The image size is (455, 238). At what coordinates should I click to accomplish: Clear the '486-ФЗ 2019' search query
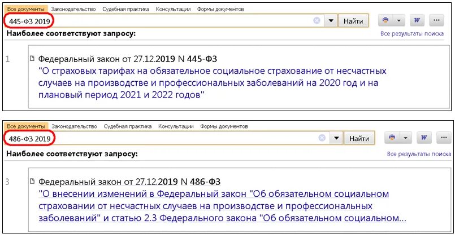pyautogui.click(x=322, y=138)
